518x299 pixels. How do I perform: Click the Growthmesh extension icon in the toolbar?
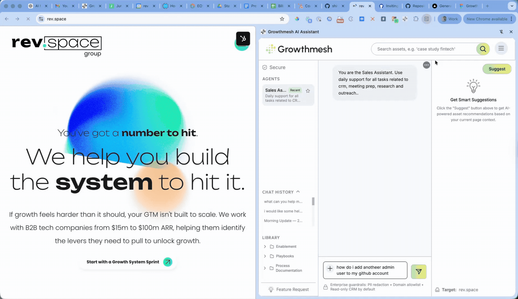tap(405, 19)
